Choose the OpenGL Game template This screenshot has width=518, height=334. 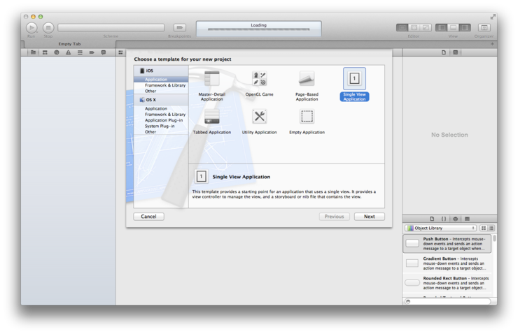click(x=259, y=84)
